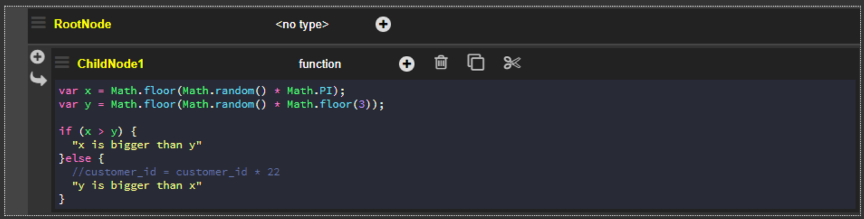Add child with RootNode plus icon
This screenshot has height=219, width=864.
pos(383,24)
